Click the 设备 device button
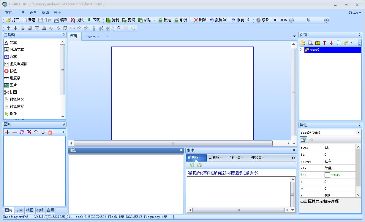The image size is (365, 222). coord(262,20)
